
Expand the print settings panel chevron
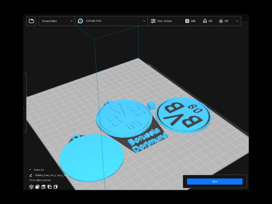point(237,21)
